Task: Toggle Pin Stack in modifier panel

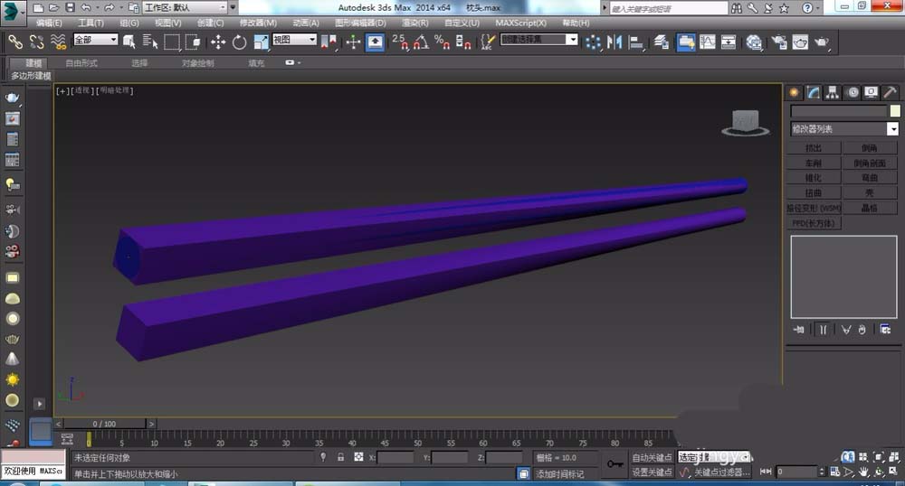Action: click(x=799, y=330)
